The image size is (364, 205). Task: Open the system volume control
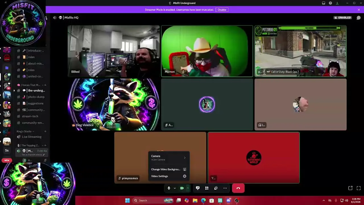(346, 200)
